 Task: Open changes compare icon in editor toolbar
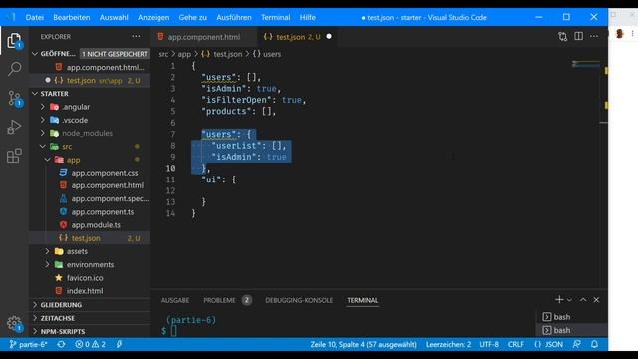click(x=562, y=37)
